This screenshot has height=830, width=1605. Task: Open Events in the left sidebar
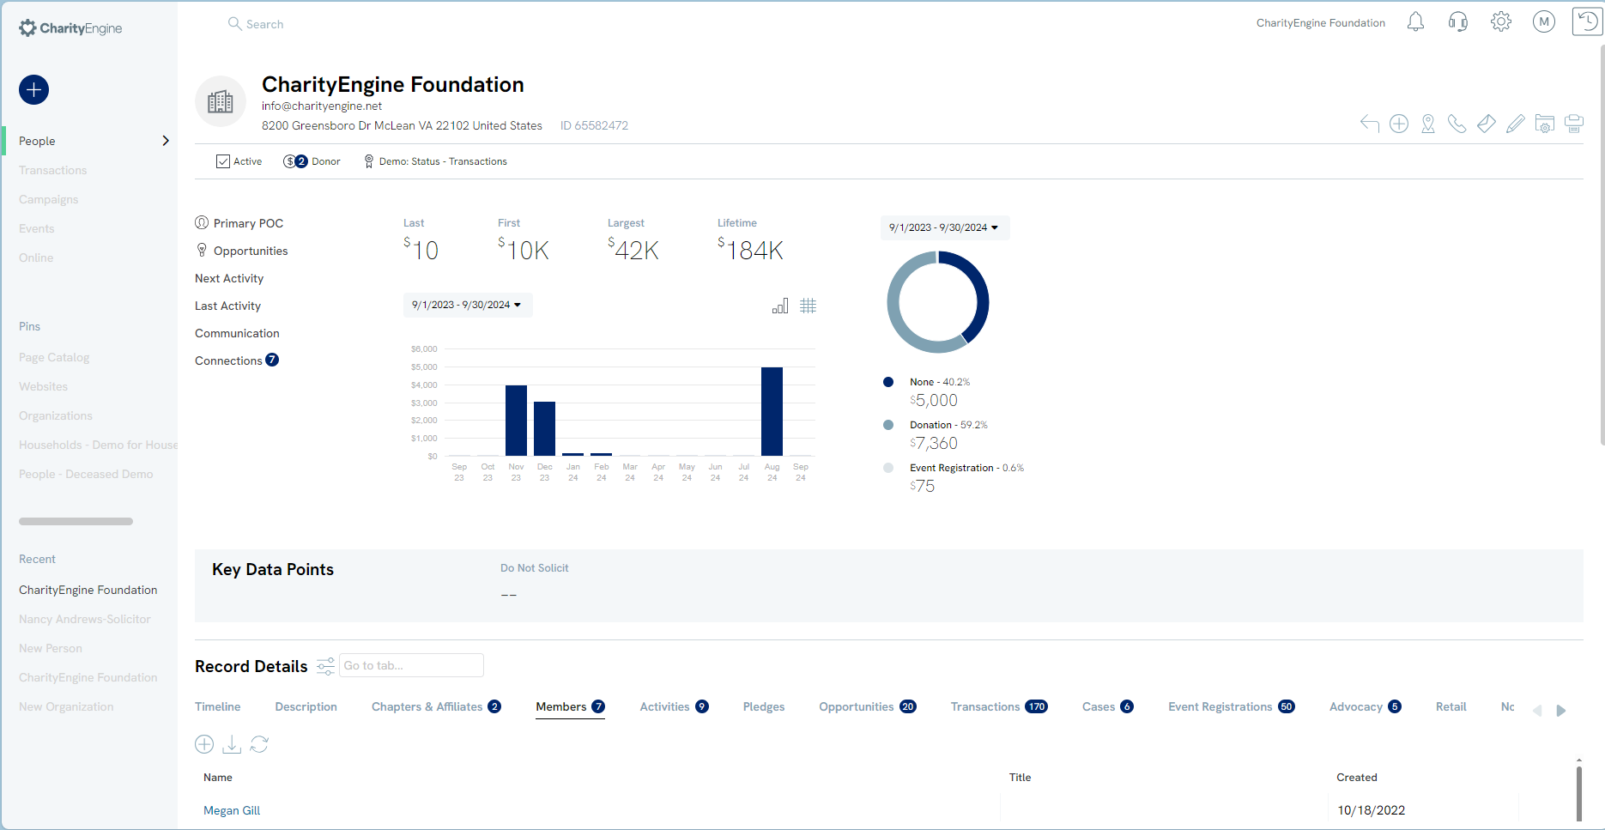coord(37,228)
